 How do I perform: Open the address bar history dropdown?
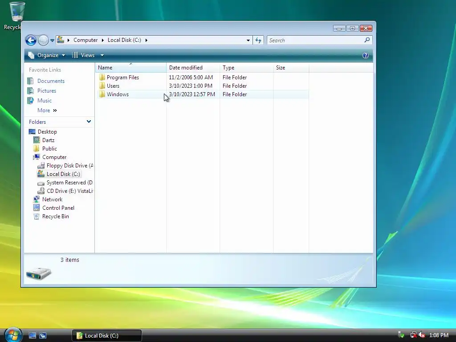pyautogui.click(x=248, y=41)
